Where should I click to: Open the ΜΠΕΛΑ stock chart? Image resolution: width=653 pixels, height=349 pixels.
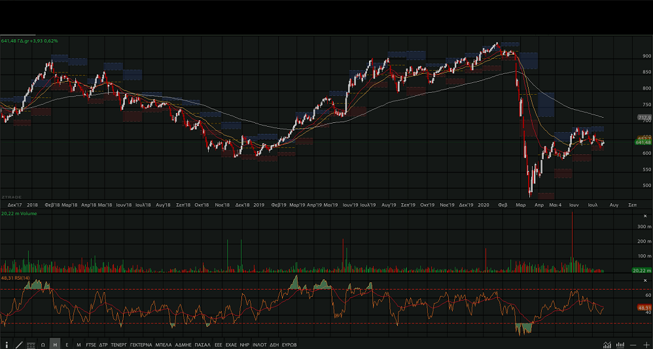[x=164, y=344]
